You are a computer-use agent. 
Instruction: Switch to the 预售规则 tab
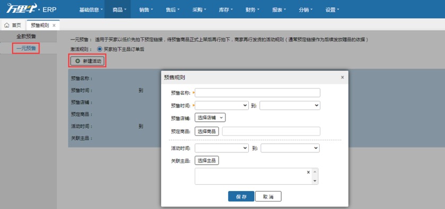[40, 25]
